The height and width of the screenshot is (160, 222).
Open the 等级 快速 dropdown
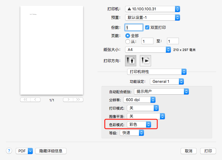[132, 133]
